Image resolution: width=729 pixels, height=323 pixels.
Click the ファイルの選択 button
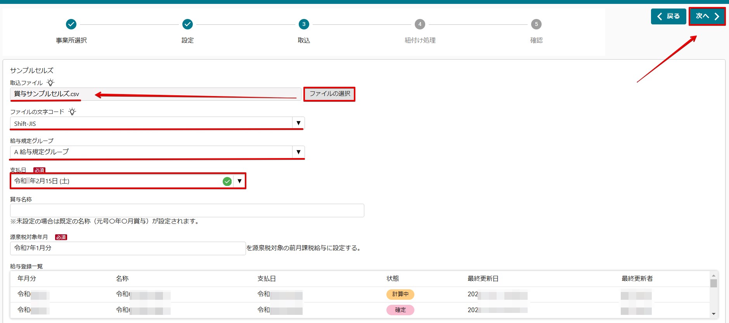pyautogui.click(x=329, y=94)
